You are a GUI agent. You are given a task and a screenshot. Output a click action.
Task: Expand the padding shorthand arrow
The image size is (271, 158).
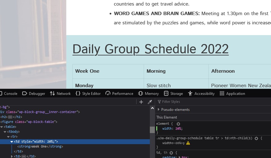[x=179, y=157]
